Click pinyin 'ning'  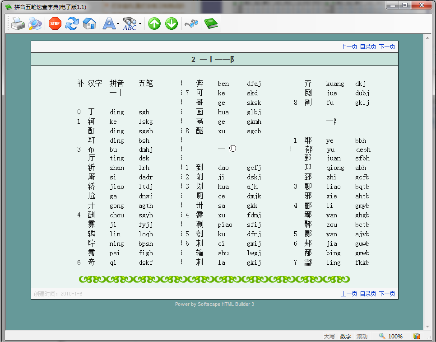117,244
